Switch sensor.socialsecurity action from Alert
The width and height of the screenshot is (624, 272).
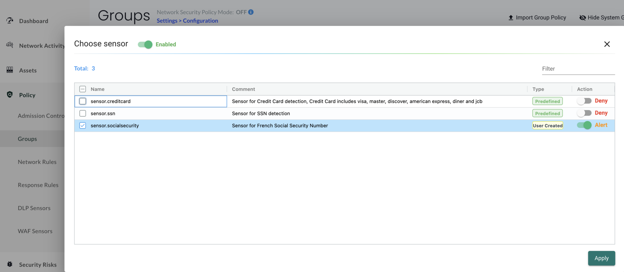tap(584, 125)
